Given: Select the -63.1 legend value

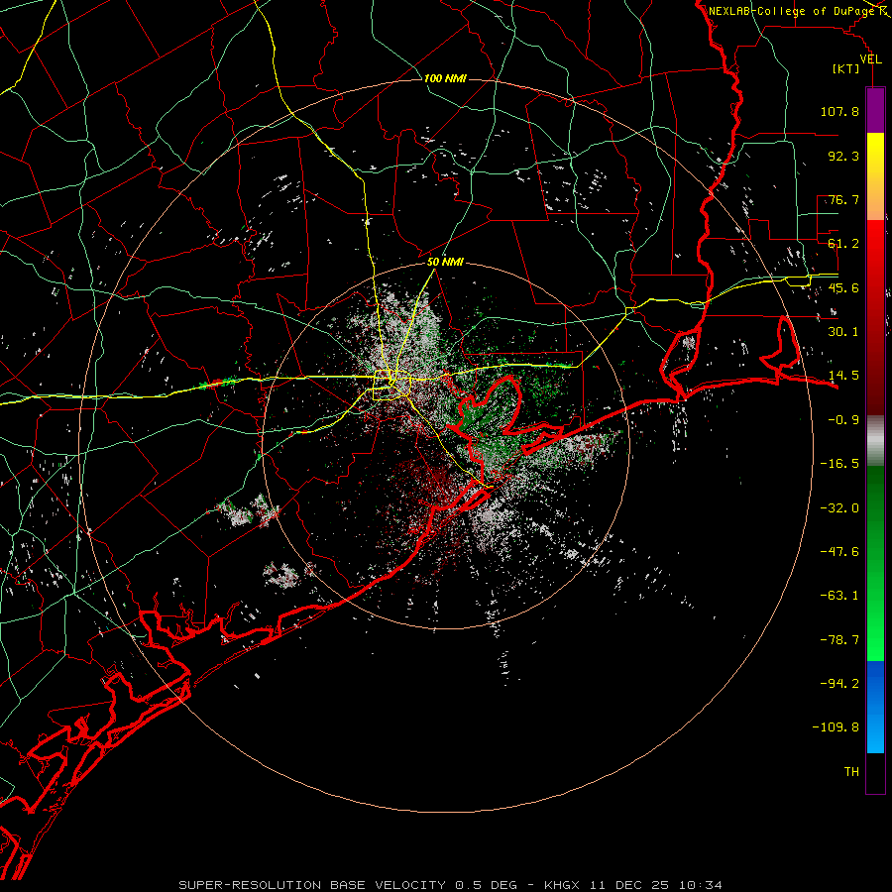Looking at the screenshot, I should (839, 596).
